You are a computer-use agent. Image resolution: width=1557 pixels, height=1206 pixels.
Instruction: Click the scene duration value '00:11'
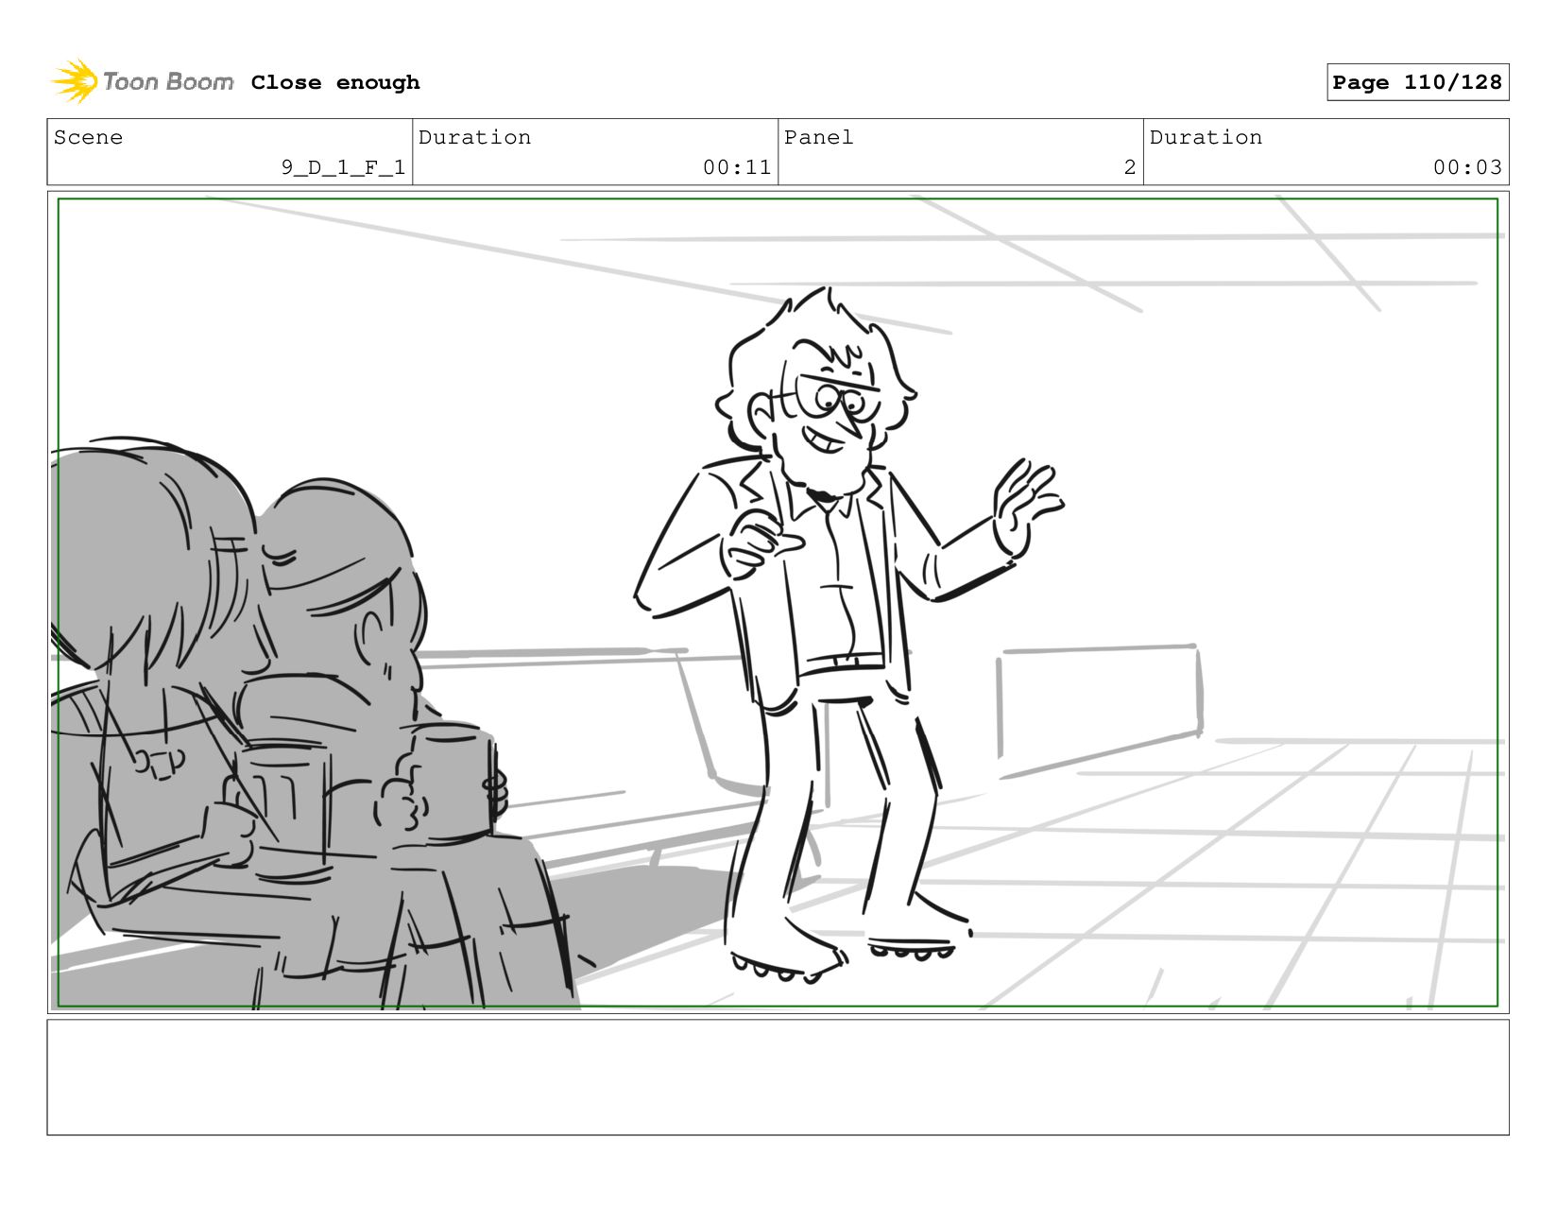tap(737, 167)
